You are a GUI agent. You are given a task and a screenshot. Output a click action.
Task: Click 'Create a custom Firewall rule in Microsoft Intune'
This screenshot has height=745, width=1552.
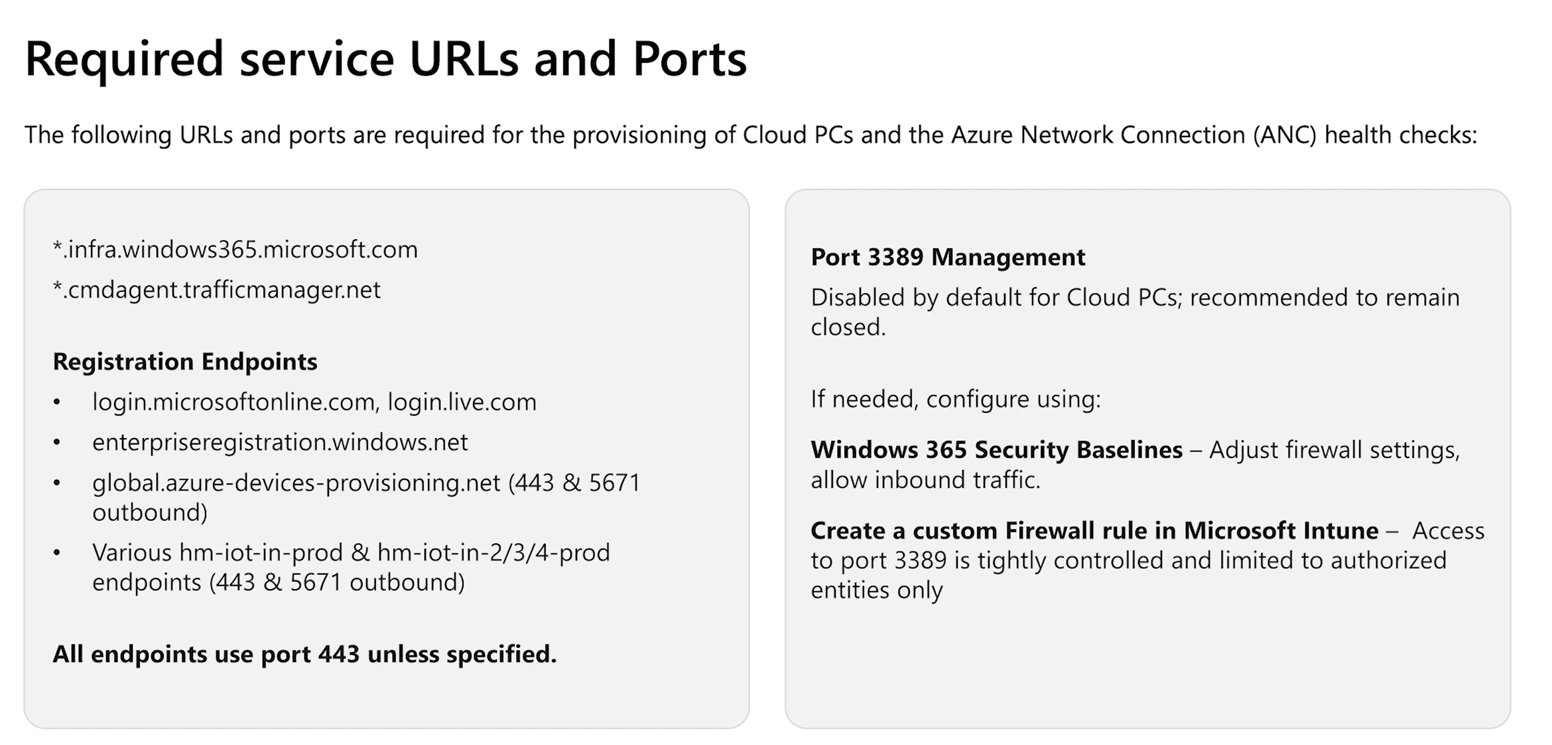pyautogui.click(x=1094, y=531)
